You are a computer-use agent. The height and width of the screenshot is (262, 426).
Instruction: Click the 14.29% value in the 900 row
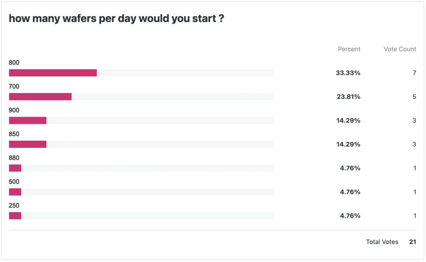pyautogui.click(x=348, y=120)
